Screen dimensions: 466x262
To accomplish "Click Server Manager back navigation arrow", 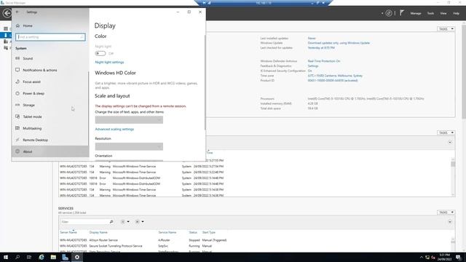I will pyautogui.click(x=7, y=13).
